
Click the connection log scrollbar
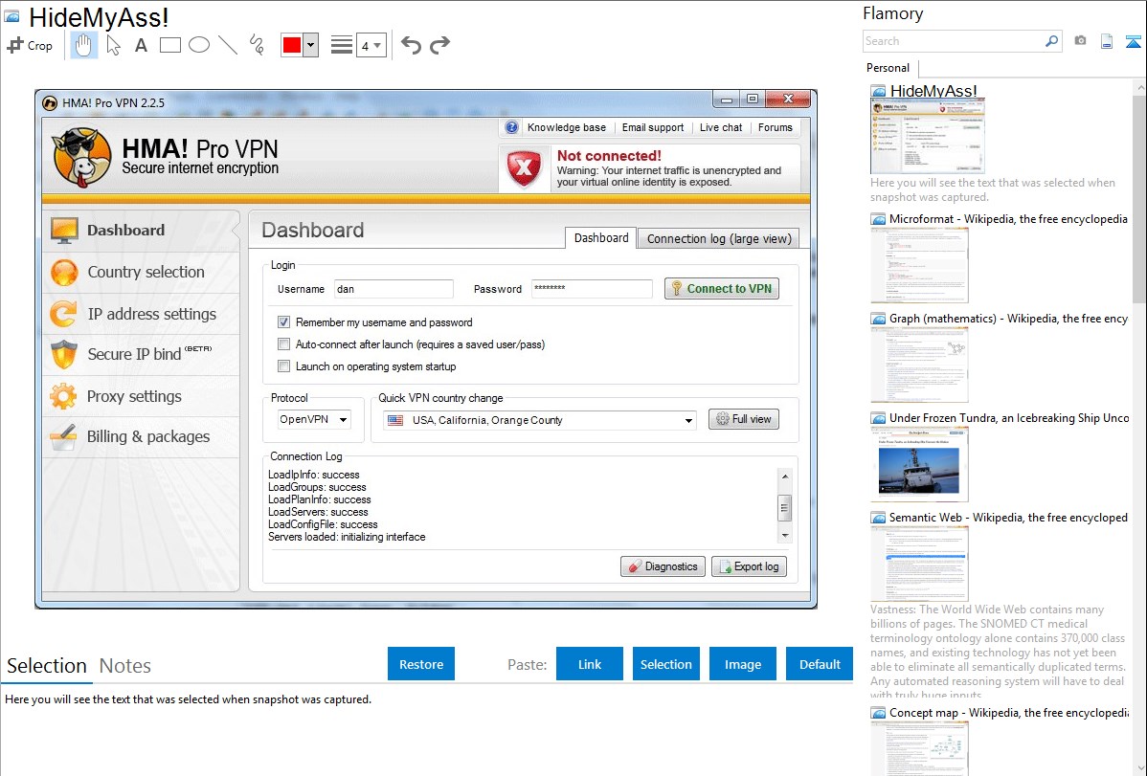[x=785, y=506]
